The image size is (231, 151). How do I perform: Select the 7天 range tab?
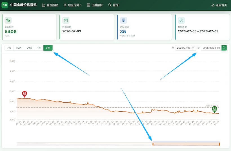[9, 48]
